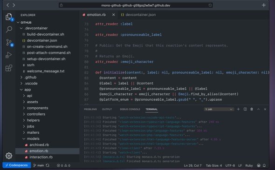The width and height of the screenshot is (275, 170).
Task: Maximize the panel with up chevron
Action: (258, 109)
